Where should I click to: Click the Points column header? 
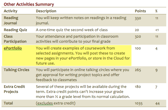tap(140, 11)
